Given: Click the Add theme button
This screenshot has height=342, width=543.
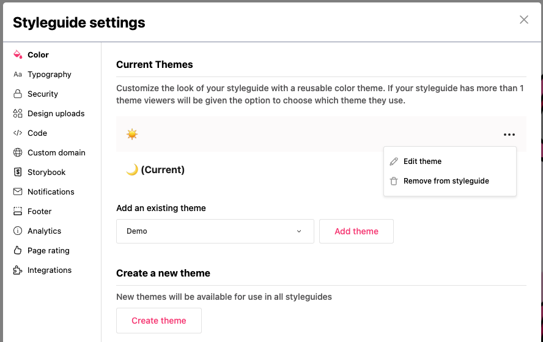Looking at the screenshot, I should [356, 231].
